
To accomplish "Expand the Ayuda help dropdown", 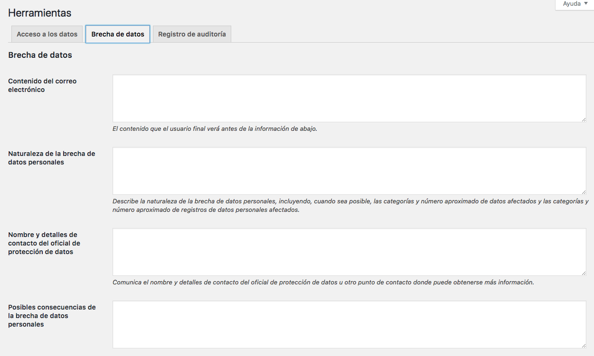I will pos(575,4).
